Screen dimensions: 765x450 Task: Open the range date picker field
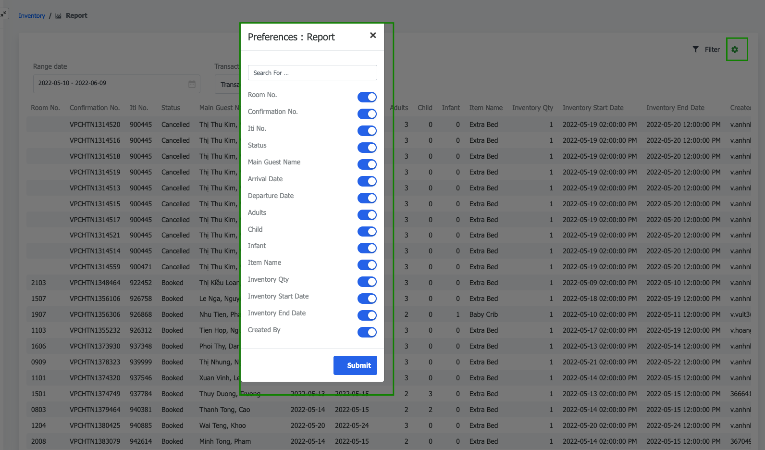111,84
